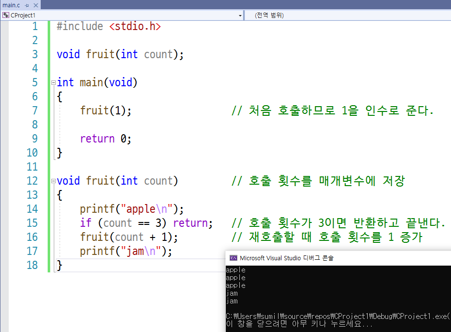Open the 전역 범위 scope dropdown

pos(269,15)
